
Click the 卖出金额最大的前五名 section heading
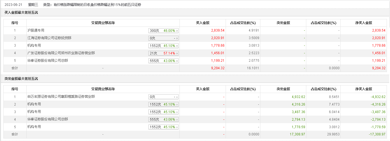point(21,79)
